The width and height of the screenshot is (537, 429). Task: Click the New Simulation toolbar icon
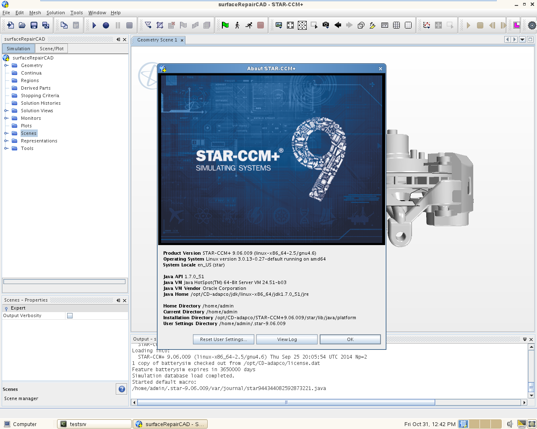10,25
